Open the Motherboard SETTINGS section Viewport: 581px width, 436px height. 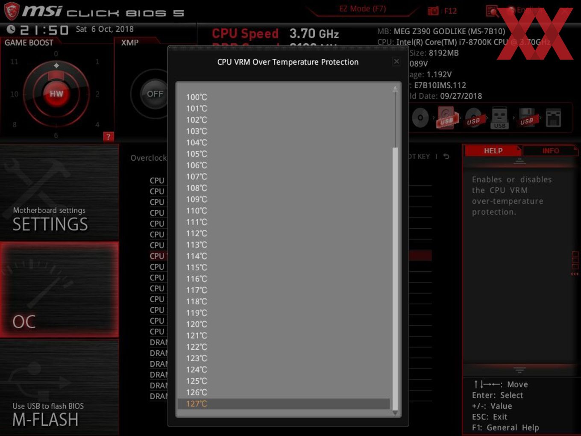[59, 192]
